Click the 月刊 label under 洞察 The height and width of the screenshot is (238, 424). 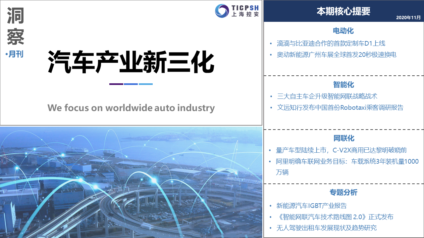[15, 54]
